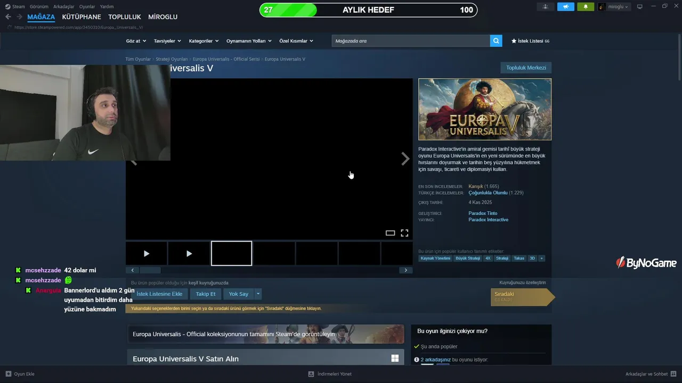Click the Sıradaki queue button
682x383 pixels.
click(x=522, y=297)
